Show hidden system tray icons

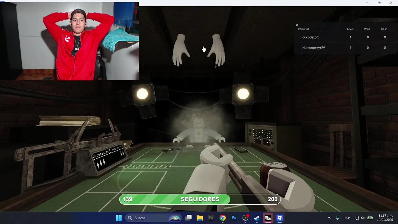(329, 218)
